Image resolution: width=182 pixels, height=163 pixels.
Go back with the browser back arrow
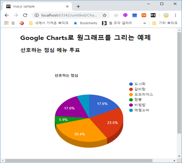6,15
